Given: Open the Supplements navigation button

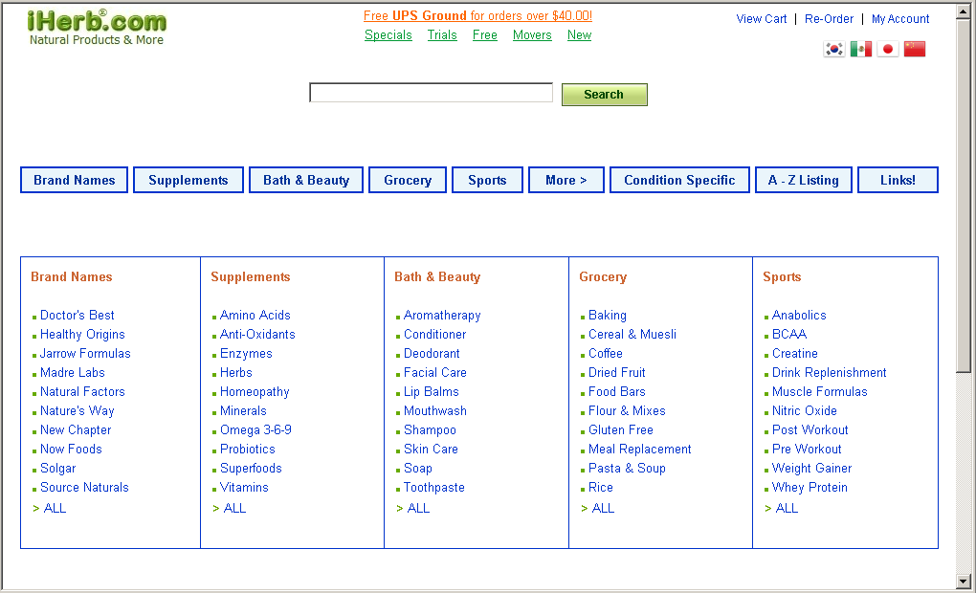Looking at the screenshot, I should click(x=188, y=180).
